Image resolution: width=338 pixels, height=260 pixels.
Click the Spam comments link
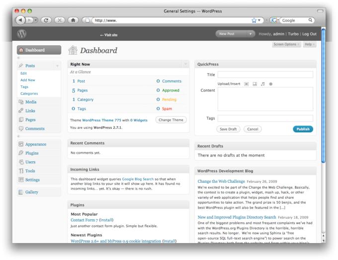click(167, 109)
